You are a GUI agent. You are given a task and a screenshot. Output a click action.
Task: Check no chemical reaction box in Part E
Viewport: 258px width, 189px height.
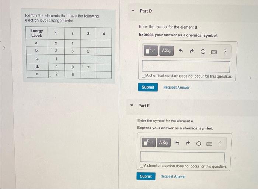[x=142, y=166]
